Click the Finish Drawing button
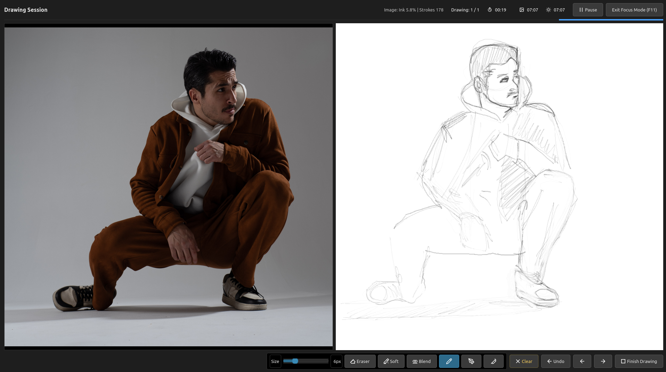The height and width of the screenshot is (372, 666). 639,361
